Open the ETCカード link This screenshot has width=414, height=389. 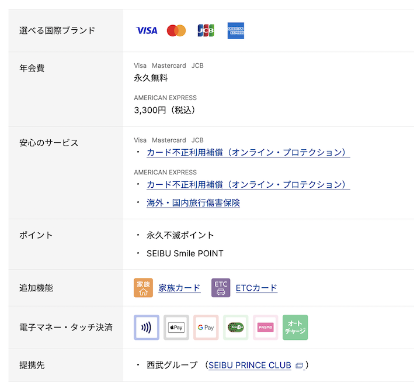[256, 288]
